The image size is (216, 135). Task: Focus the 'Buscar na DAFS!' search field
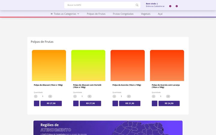pos(102,5)
